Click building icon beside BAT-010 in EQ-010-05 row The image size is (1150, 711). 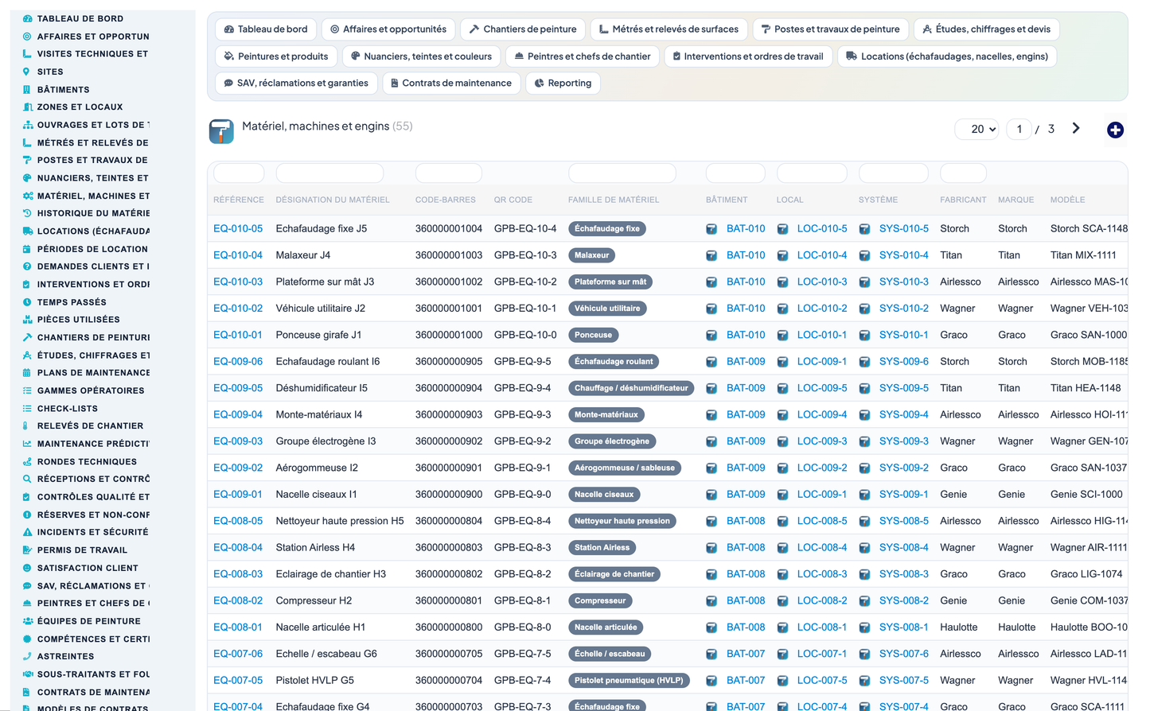click(x=711, y=229)
